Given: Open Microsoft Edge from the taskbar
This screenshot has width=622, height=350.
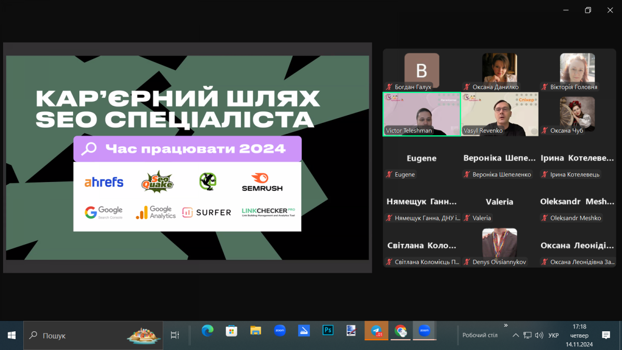Looking at the screenshot, I should (207, 330).
